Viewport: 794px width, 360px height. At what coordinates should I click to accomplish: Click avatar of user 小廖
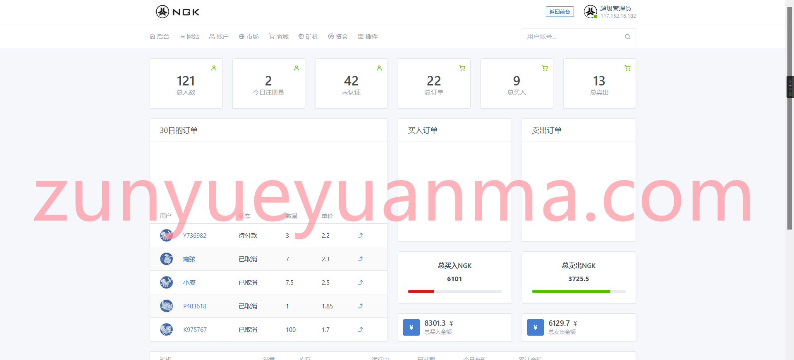[166, 282]
